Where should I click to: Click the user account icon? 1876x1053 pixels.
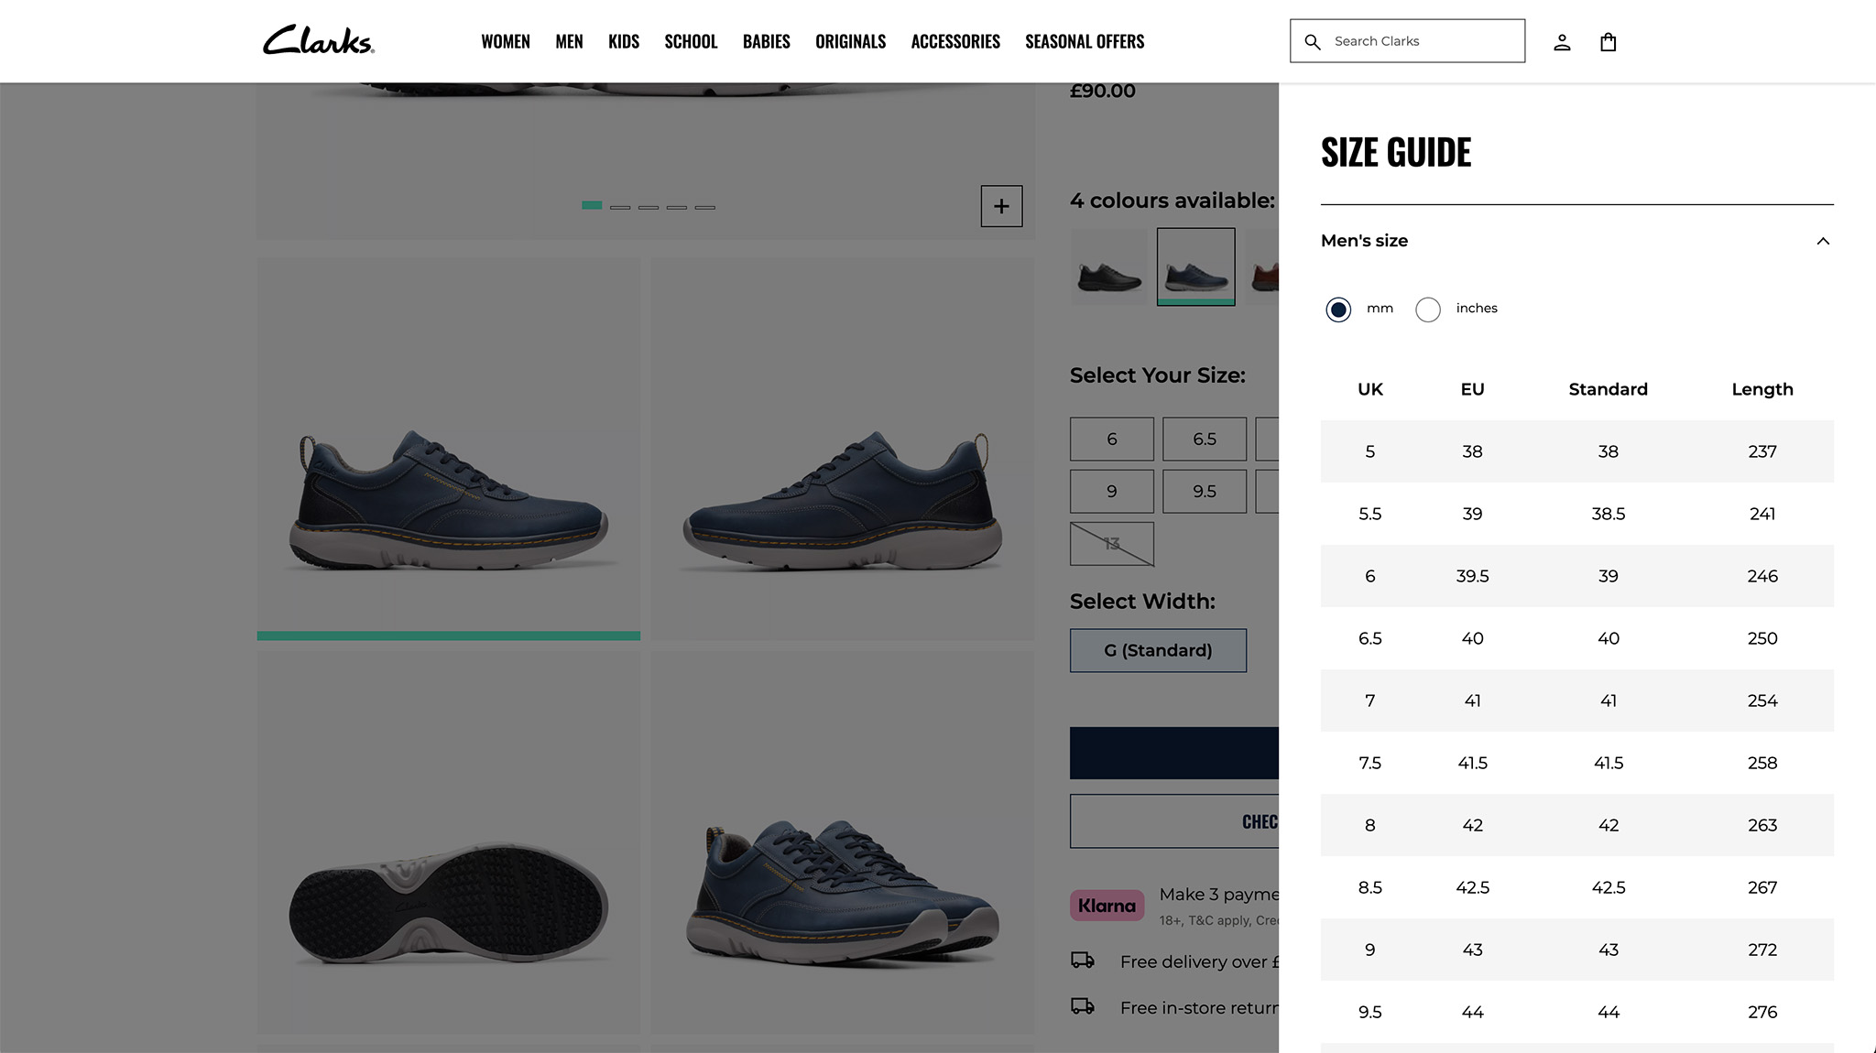(1562, 41)
